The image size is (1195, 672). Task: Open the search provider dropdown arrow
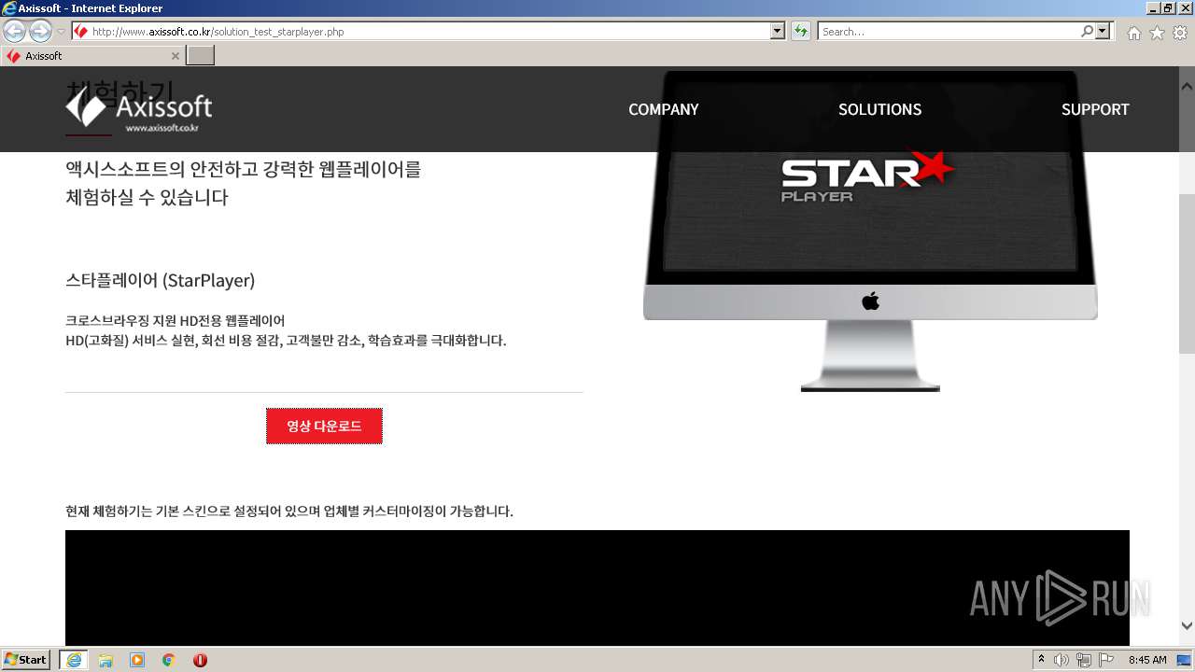click(x=1104, y=32)
